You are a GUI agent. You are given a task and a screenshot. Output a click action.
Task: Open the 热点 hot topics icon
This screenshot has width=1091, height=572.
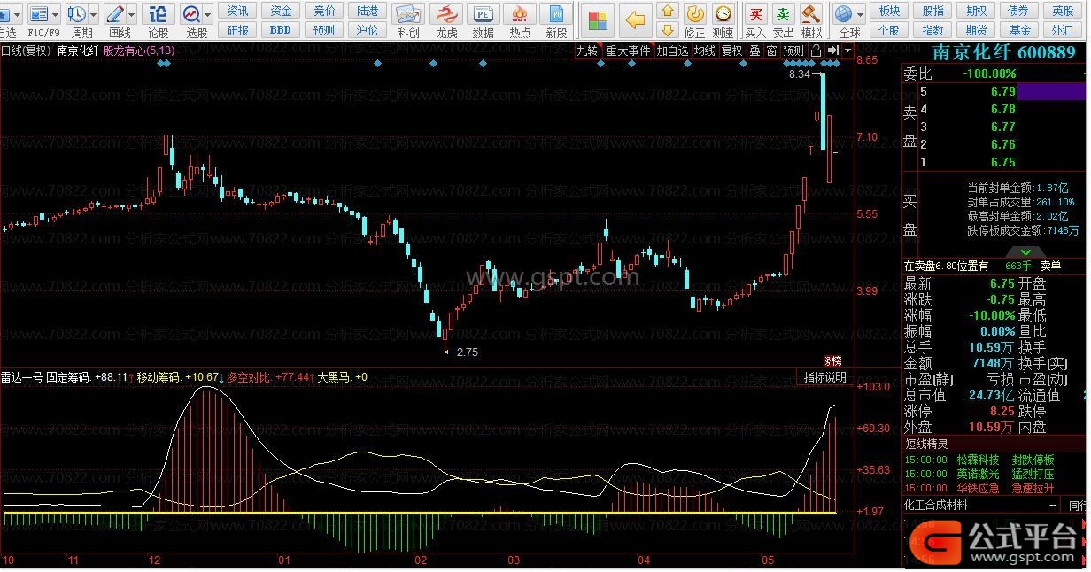click(x=521, y=14)
